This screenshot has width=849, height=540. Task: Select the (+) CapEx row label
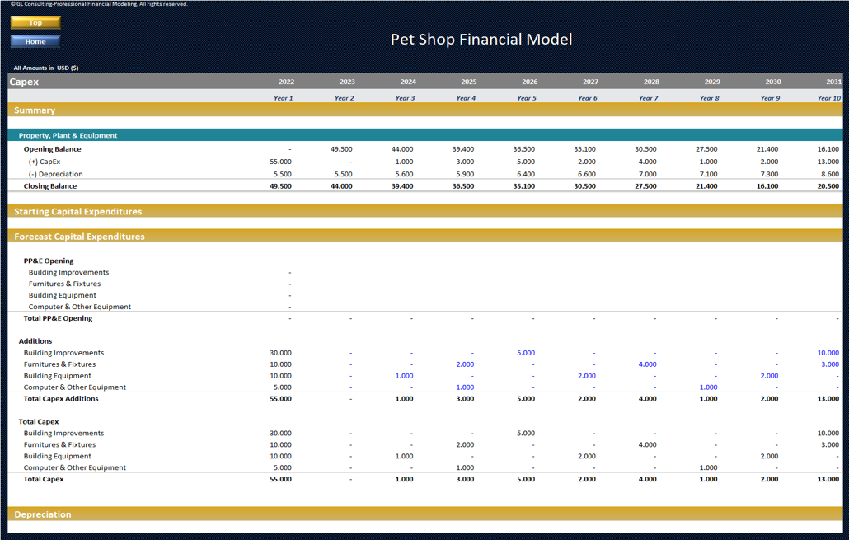45,162
